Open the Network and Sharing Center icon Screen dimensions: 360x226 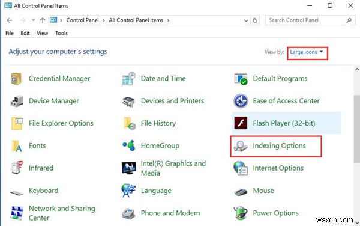point(17,213)
